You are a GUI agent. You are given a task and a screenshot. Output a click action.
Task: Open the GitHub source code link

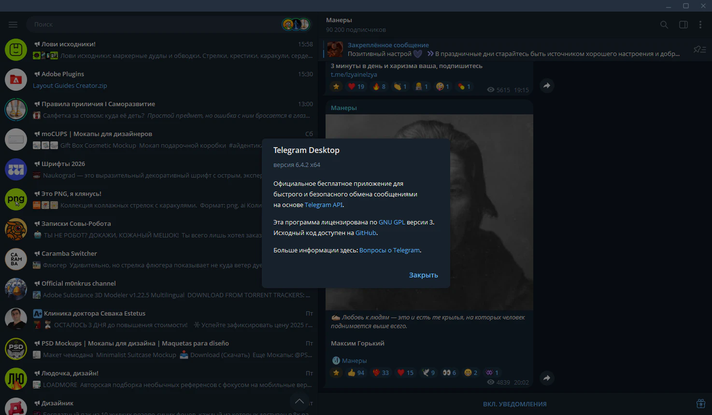366,233
